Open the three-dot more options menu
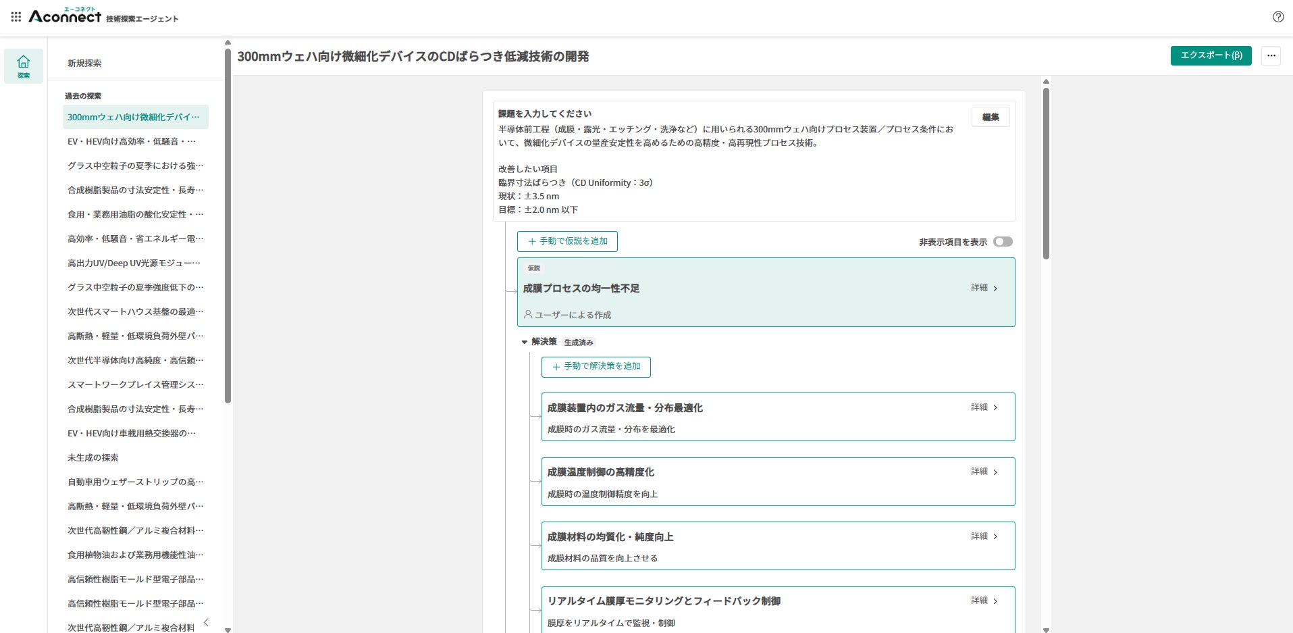The width and height of the screenshot is (1293, 633). tap(1271, 55)
